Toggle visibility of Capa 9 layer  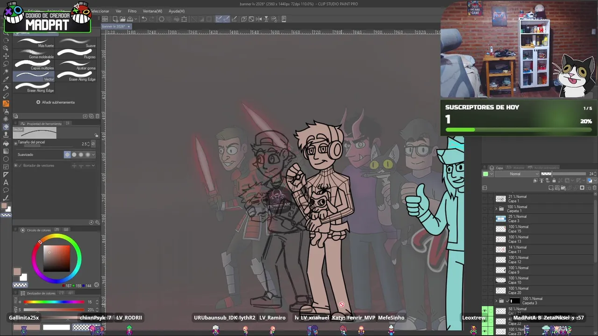coord(485,270)
